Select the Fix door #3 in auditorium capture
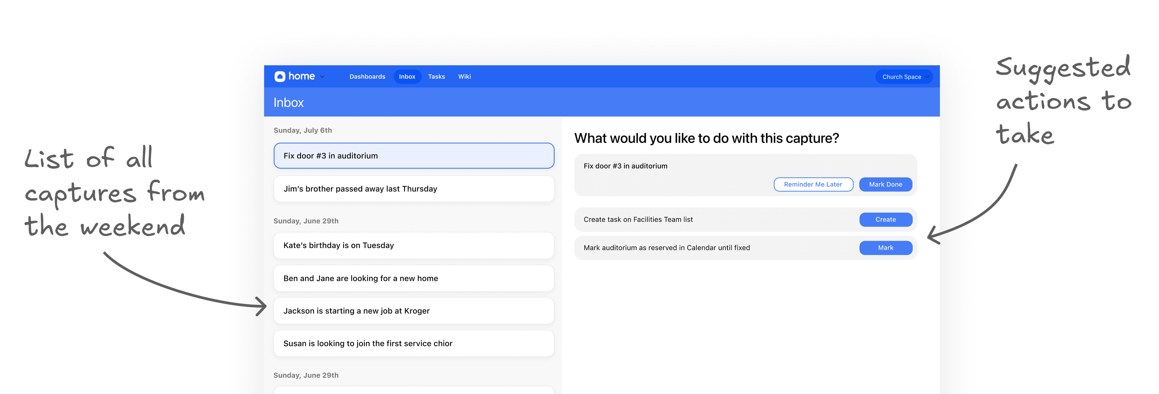The image size is (1159, 394). click(x=413, y=156)
